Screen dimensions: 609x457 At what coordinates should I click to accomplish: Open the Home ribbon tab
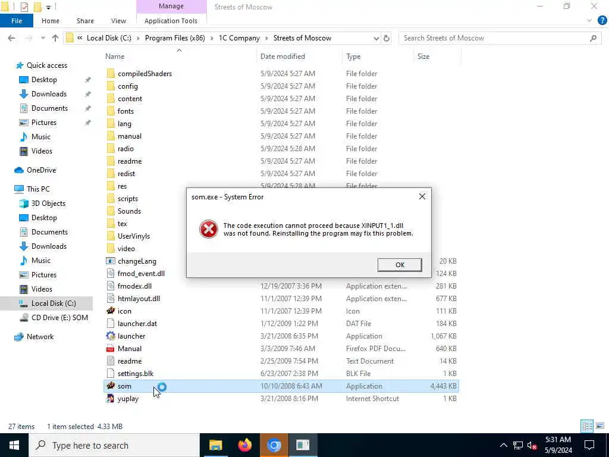pyautogui.click(x=51, y=21)
